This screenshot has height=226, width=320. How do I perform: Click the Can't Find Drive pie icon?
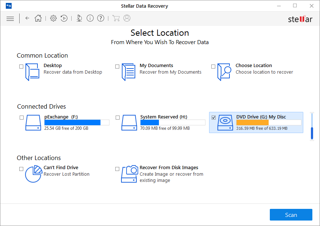[x=33, y=174]
